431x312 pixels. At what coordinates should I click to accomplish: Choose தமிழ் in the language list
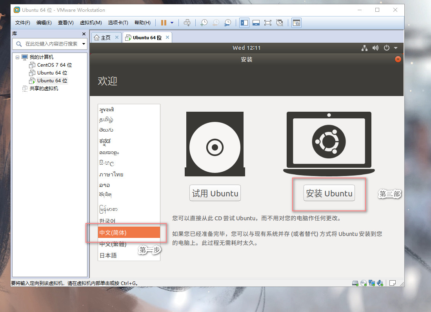129,120
